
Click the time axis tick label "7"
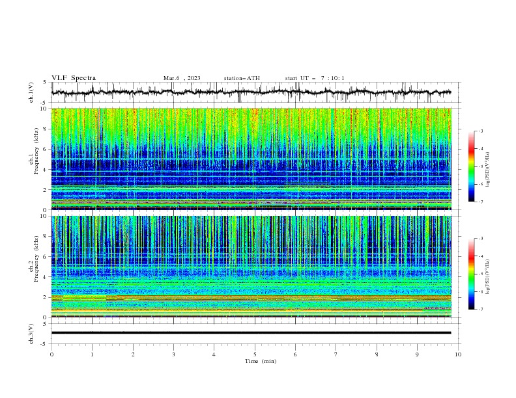[336, 354]
